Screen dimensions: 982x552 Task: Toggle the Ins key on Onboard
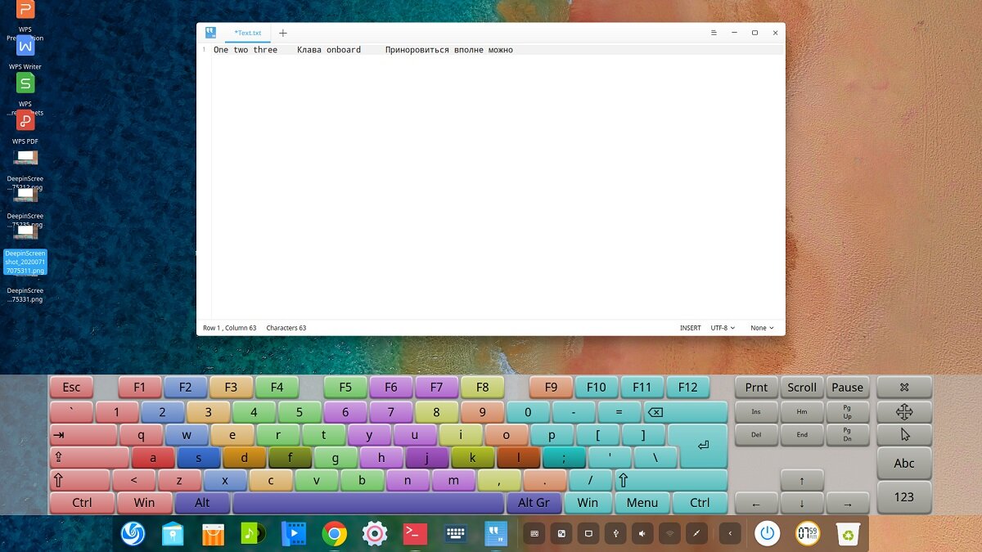click(x=756, y=411)
